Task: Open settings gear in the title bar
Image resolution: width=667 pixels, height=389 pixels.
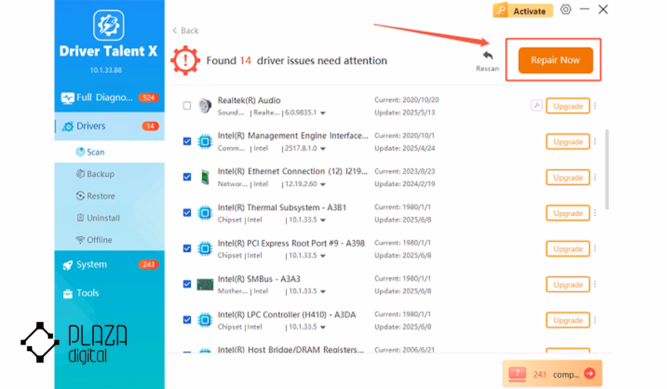Action: [x=566, y=9]
